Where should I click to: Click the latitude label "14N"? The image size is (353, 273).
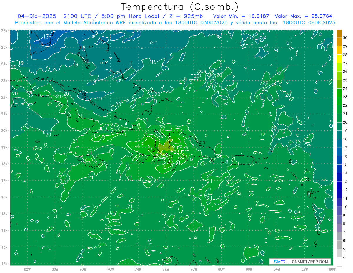(x=4, y=230)
